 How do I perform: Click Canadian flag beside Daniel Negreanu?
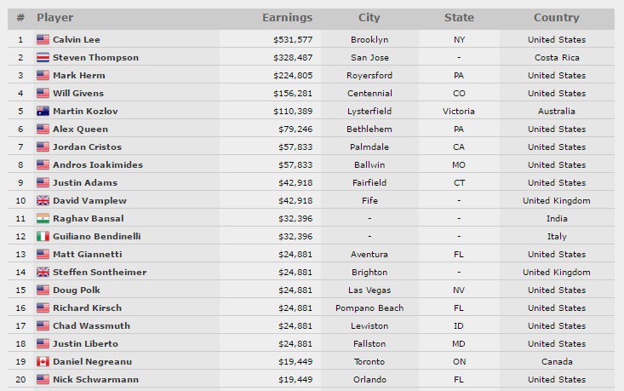point(43,361)
